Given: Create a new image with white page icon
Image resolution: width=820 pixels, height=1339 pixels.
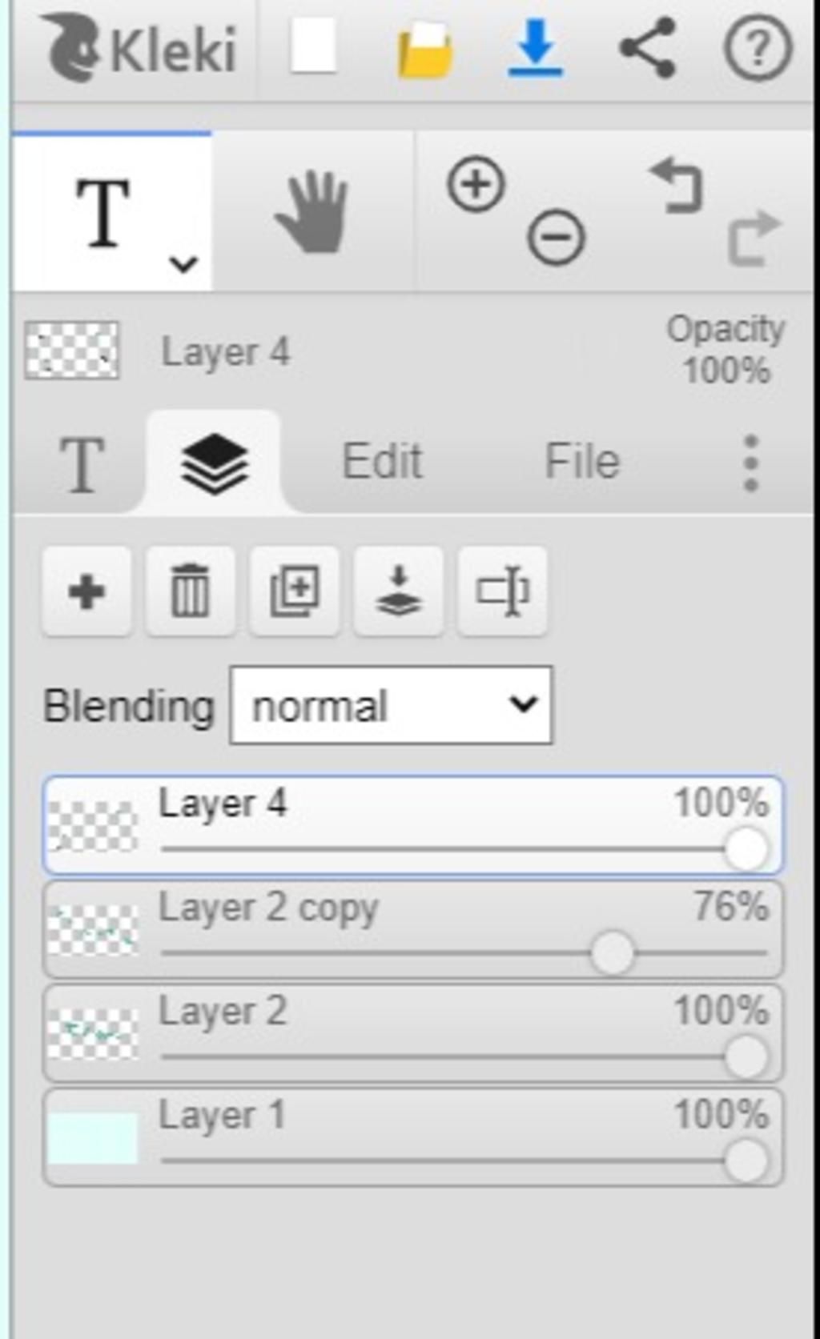Looking at the screenshot, I should 313,47.
